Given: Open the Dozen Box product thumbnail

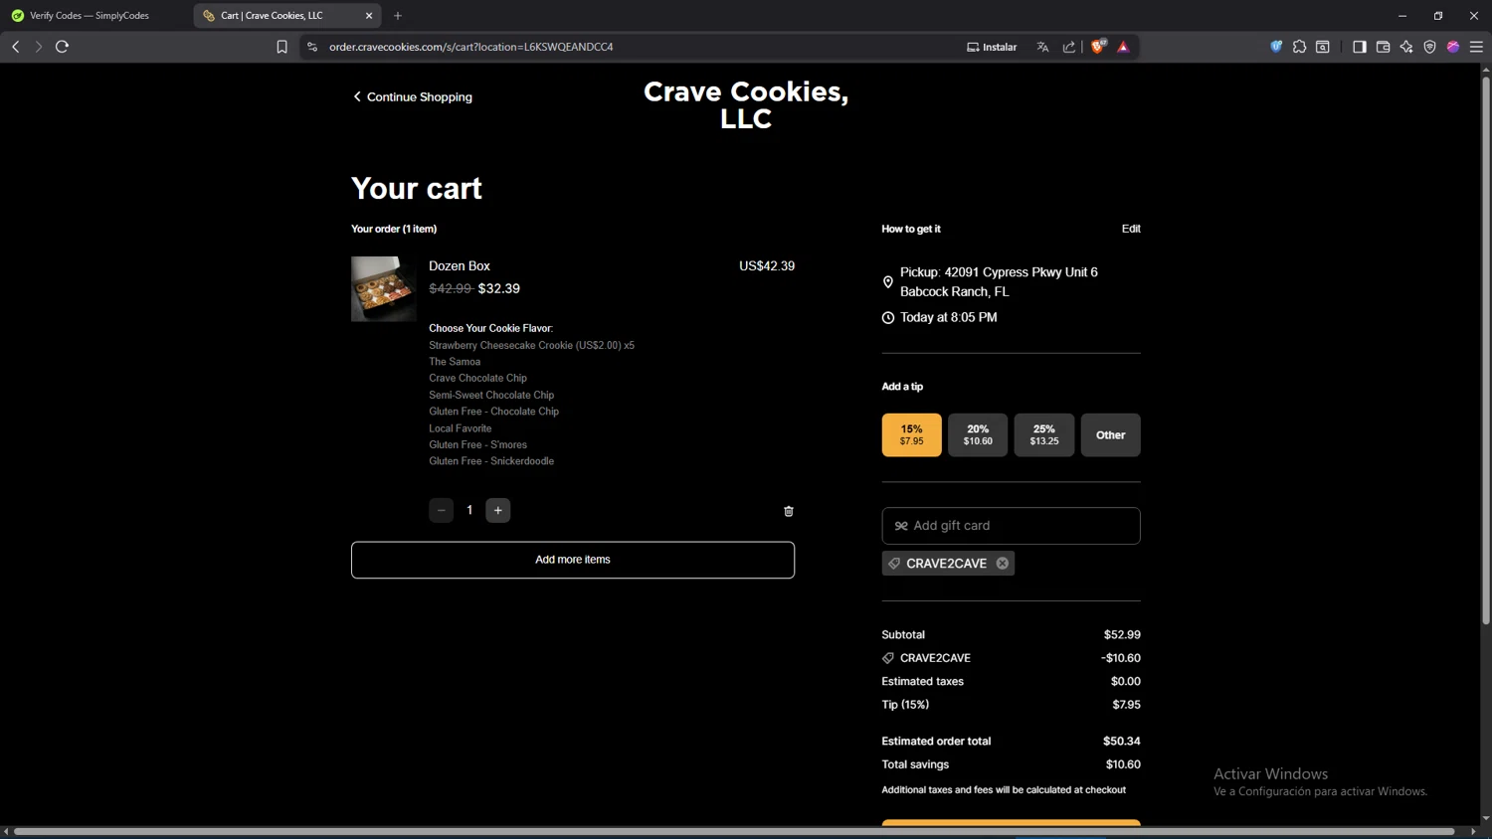Looking at the screenshot, I should pos(384,289).
